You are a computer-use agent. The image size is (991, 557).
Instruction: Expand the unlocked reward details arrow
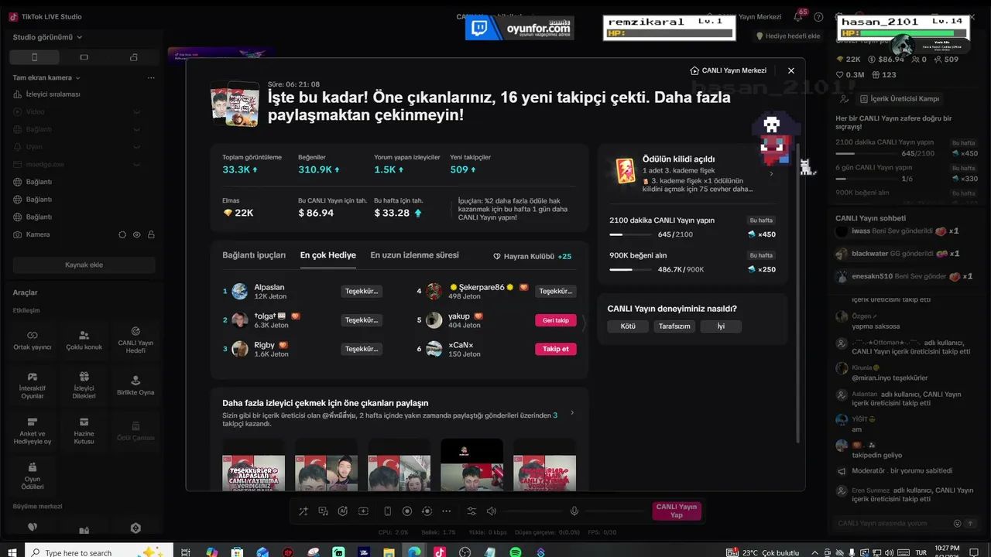pyautogui.click(x=771, y=174)
